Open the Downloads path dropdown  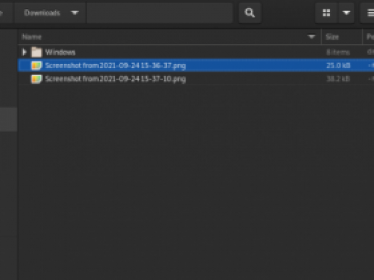(50, 13)
